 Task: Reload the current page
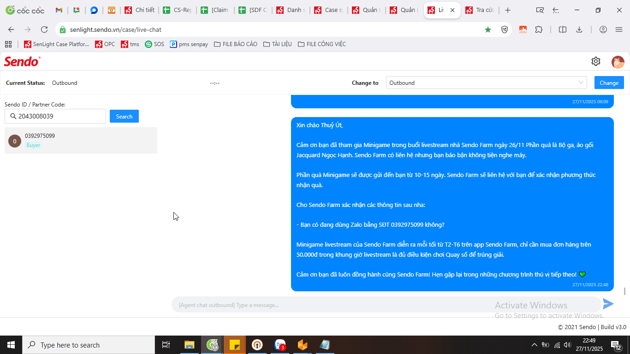[44, 29]
